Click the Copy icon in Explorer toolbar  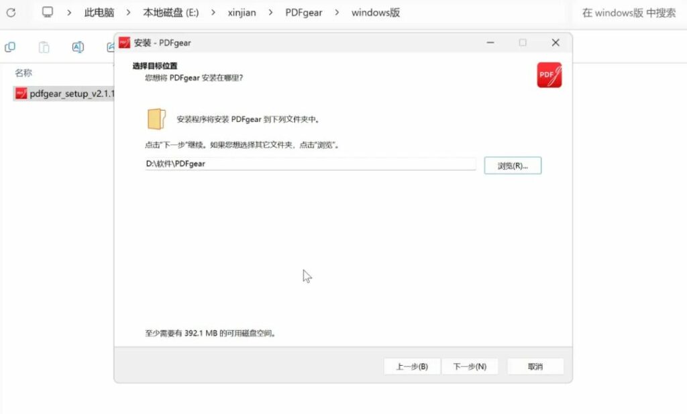[10, 47]
